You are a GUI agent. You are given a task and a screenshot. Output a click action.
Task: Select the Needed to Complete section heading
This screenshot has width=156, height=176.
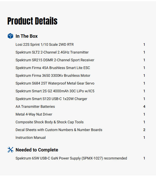tap(37, 150)
